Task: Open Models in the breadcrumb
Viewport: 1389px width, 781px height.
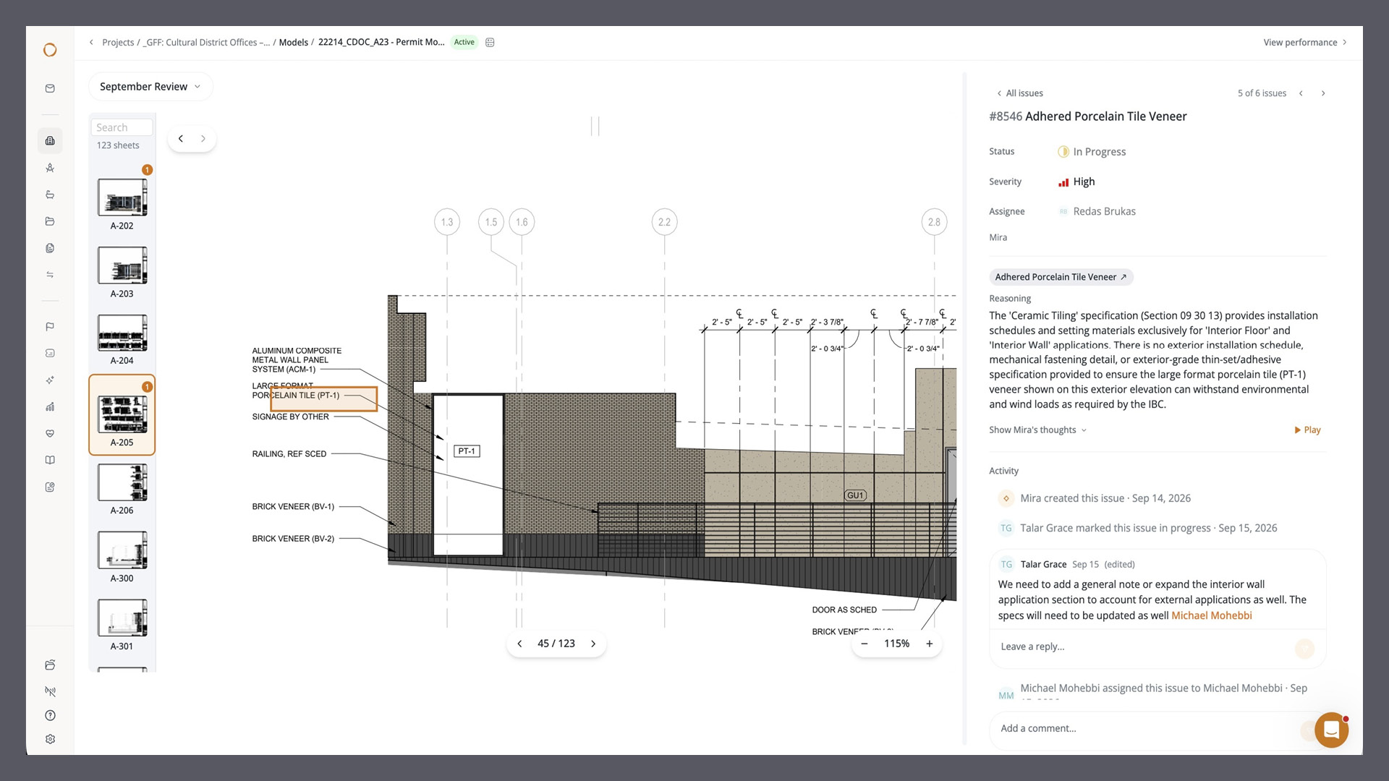Action: (294, 43)
